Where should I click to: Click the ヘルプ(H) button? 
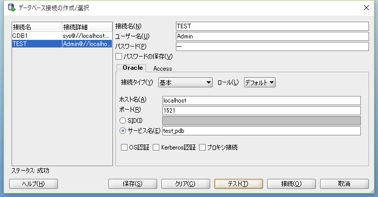click(x=33, y=184)
